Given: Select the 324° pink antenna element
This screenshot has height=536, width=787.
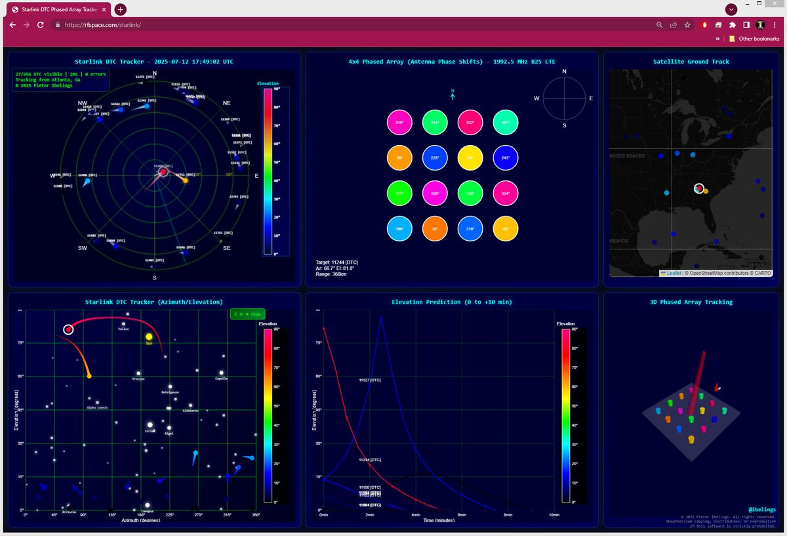Looking at the screenshot, I should [506, 194].
